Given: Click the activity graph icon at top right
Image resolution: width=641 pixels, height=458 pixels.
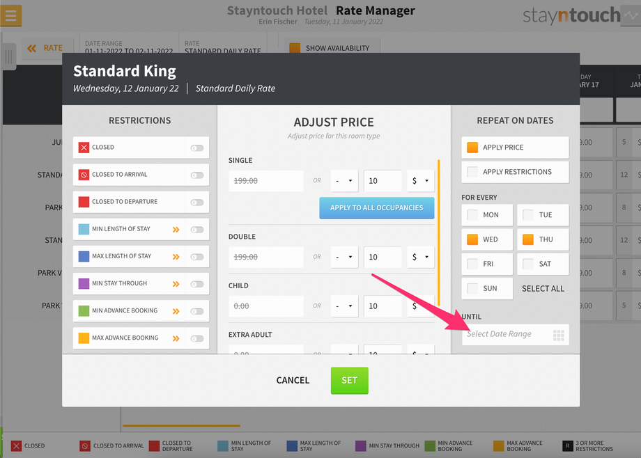Looking at the screenshot, I should pyautogui.click(x=631, y=16).
